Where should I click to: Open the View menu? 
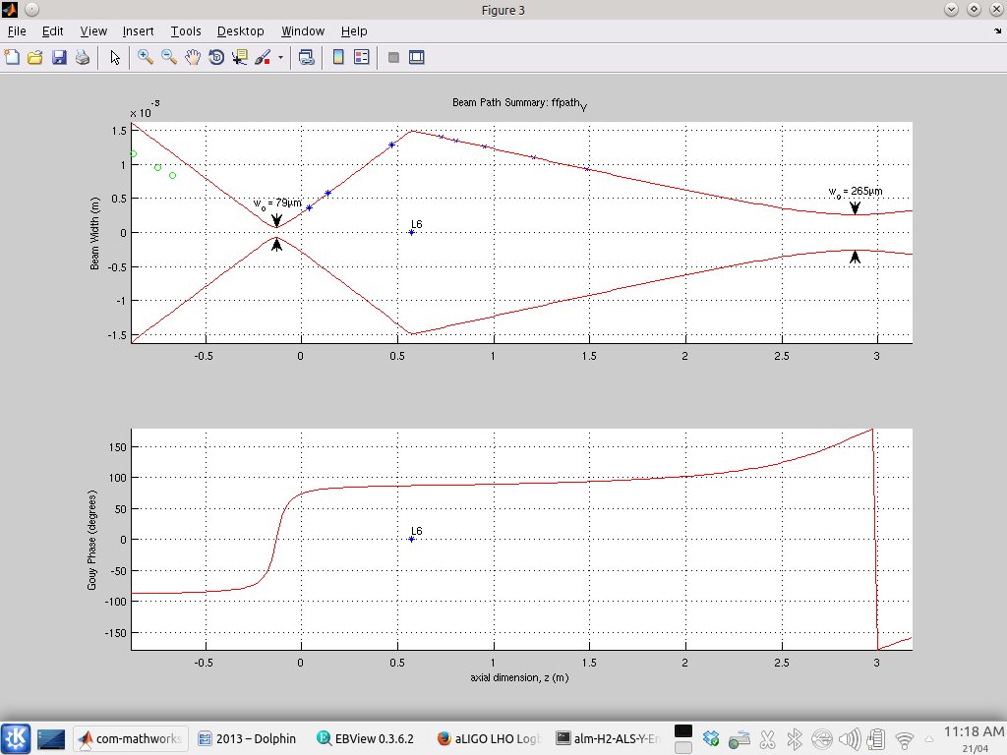tap(93, 30)
